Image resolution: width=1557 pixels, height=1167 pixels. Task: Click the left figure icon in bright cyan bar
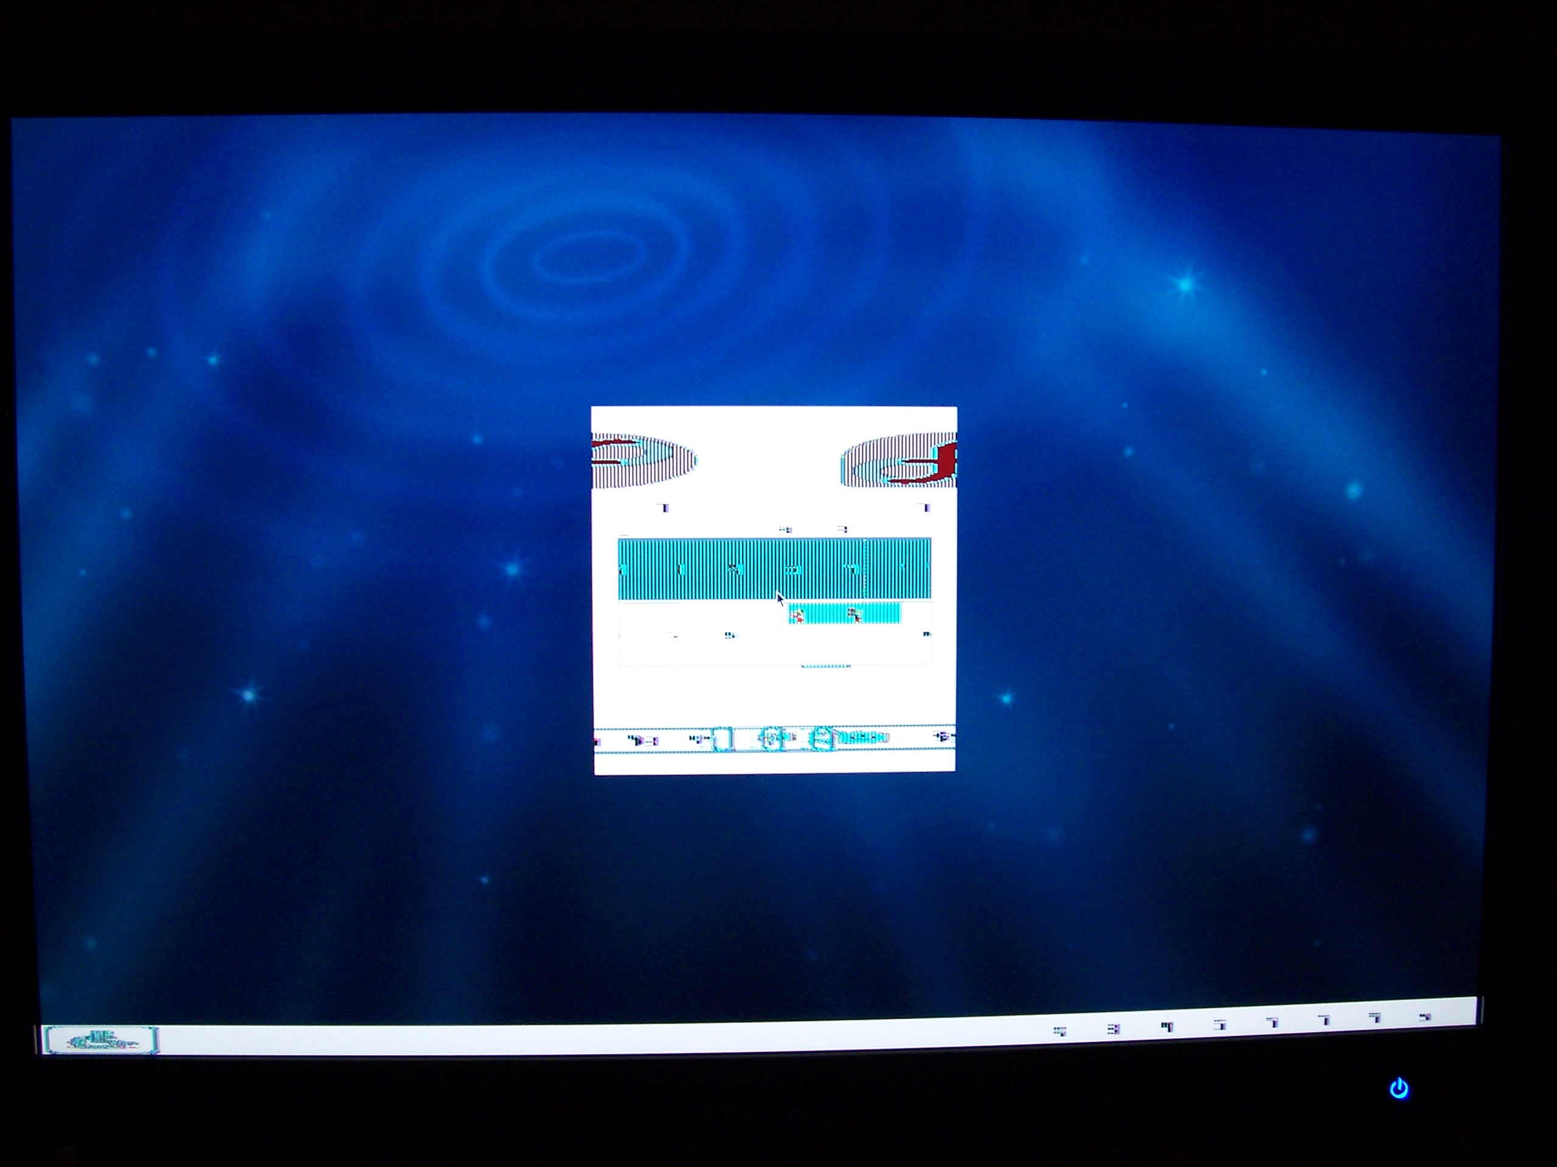click(x=797, y=616)
